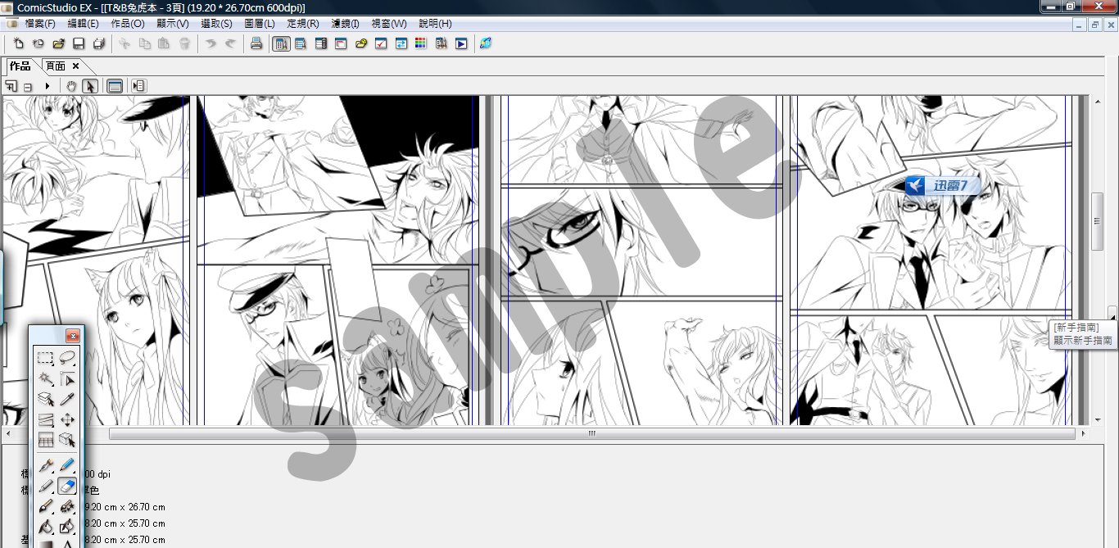Open the 說明(H) menu

tap(435, 24)
